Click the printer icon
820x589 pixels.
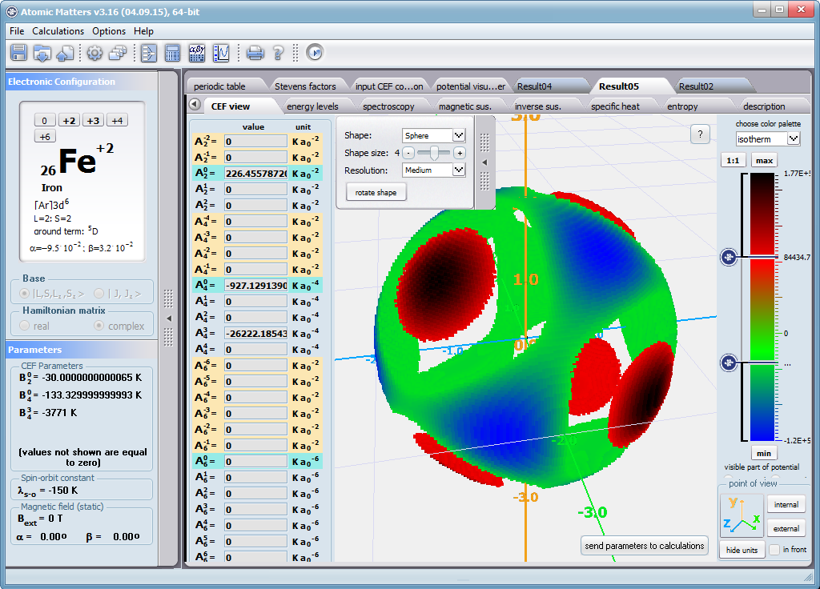coord(255,53)
